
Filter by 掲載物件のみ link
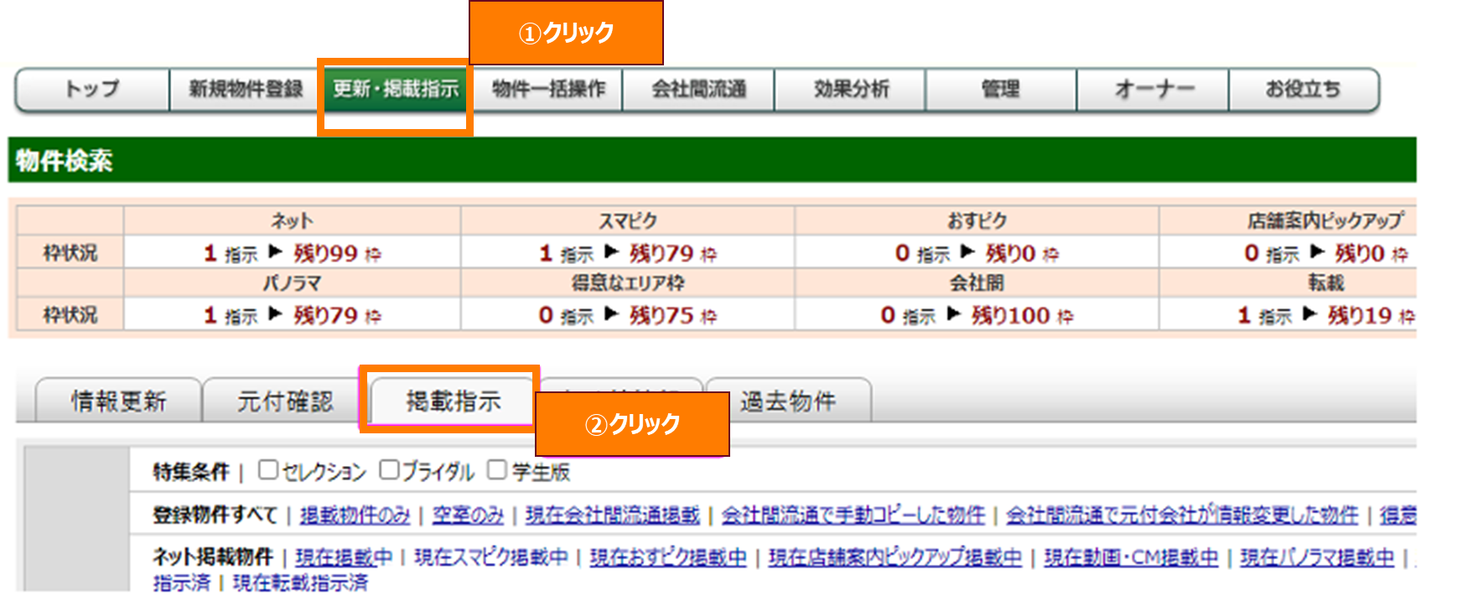click(355, 515)
